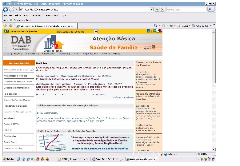The width and height of the screenshot is (240, 166).
Task: Expand the Destaques do Governo combo box
Action: [x=96, y=31]
